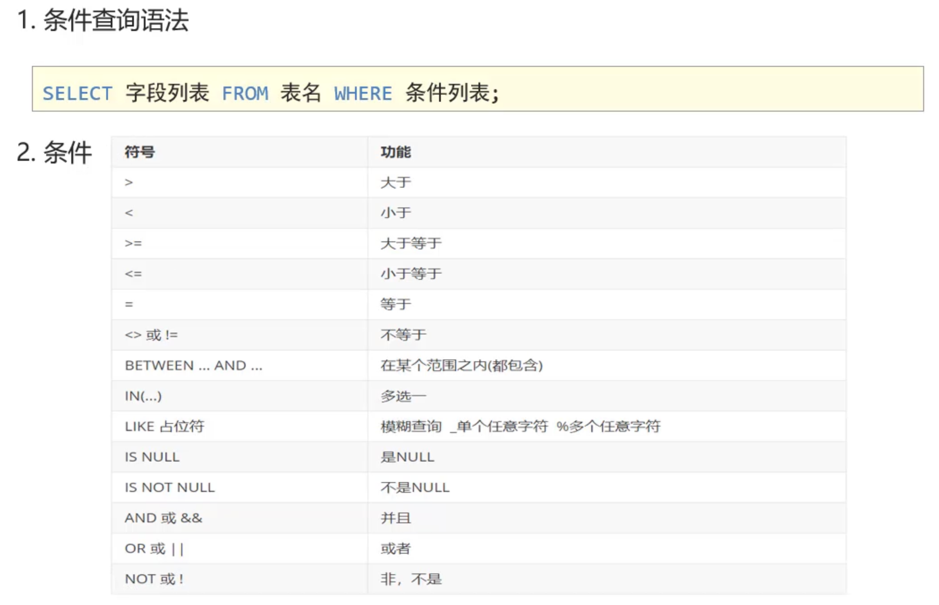Click the 'NOT 或 !' cell
939x605 pixels.
click(239, 579)
